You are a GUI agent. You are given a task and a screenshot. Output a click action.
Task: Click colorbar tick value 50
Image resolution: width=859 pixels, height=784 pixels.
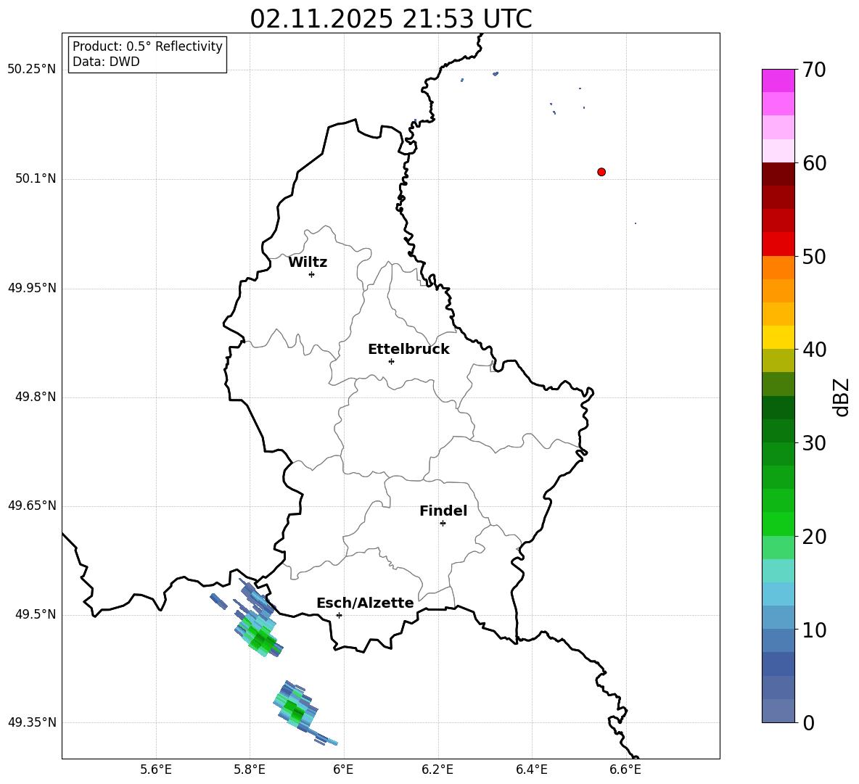click(x=814, y=257)
